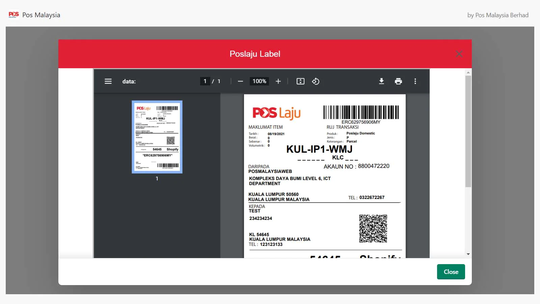The height and width of the screenshot is (304, 540).
Task: Click 'by Pos Malaysia Berhad' text
Action: (x=498, y=15)
